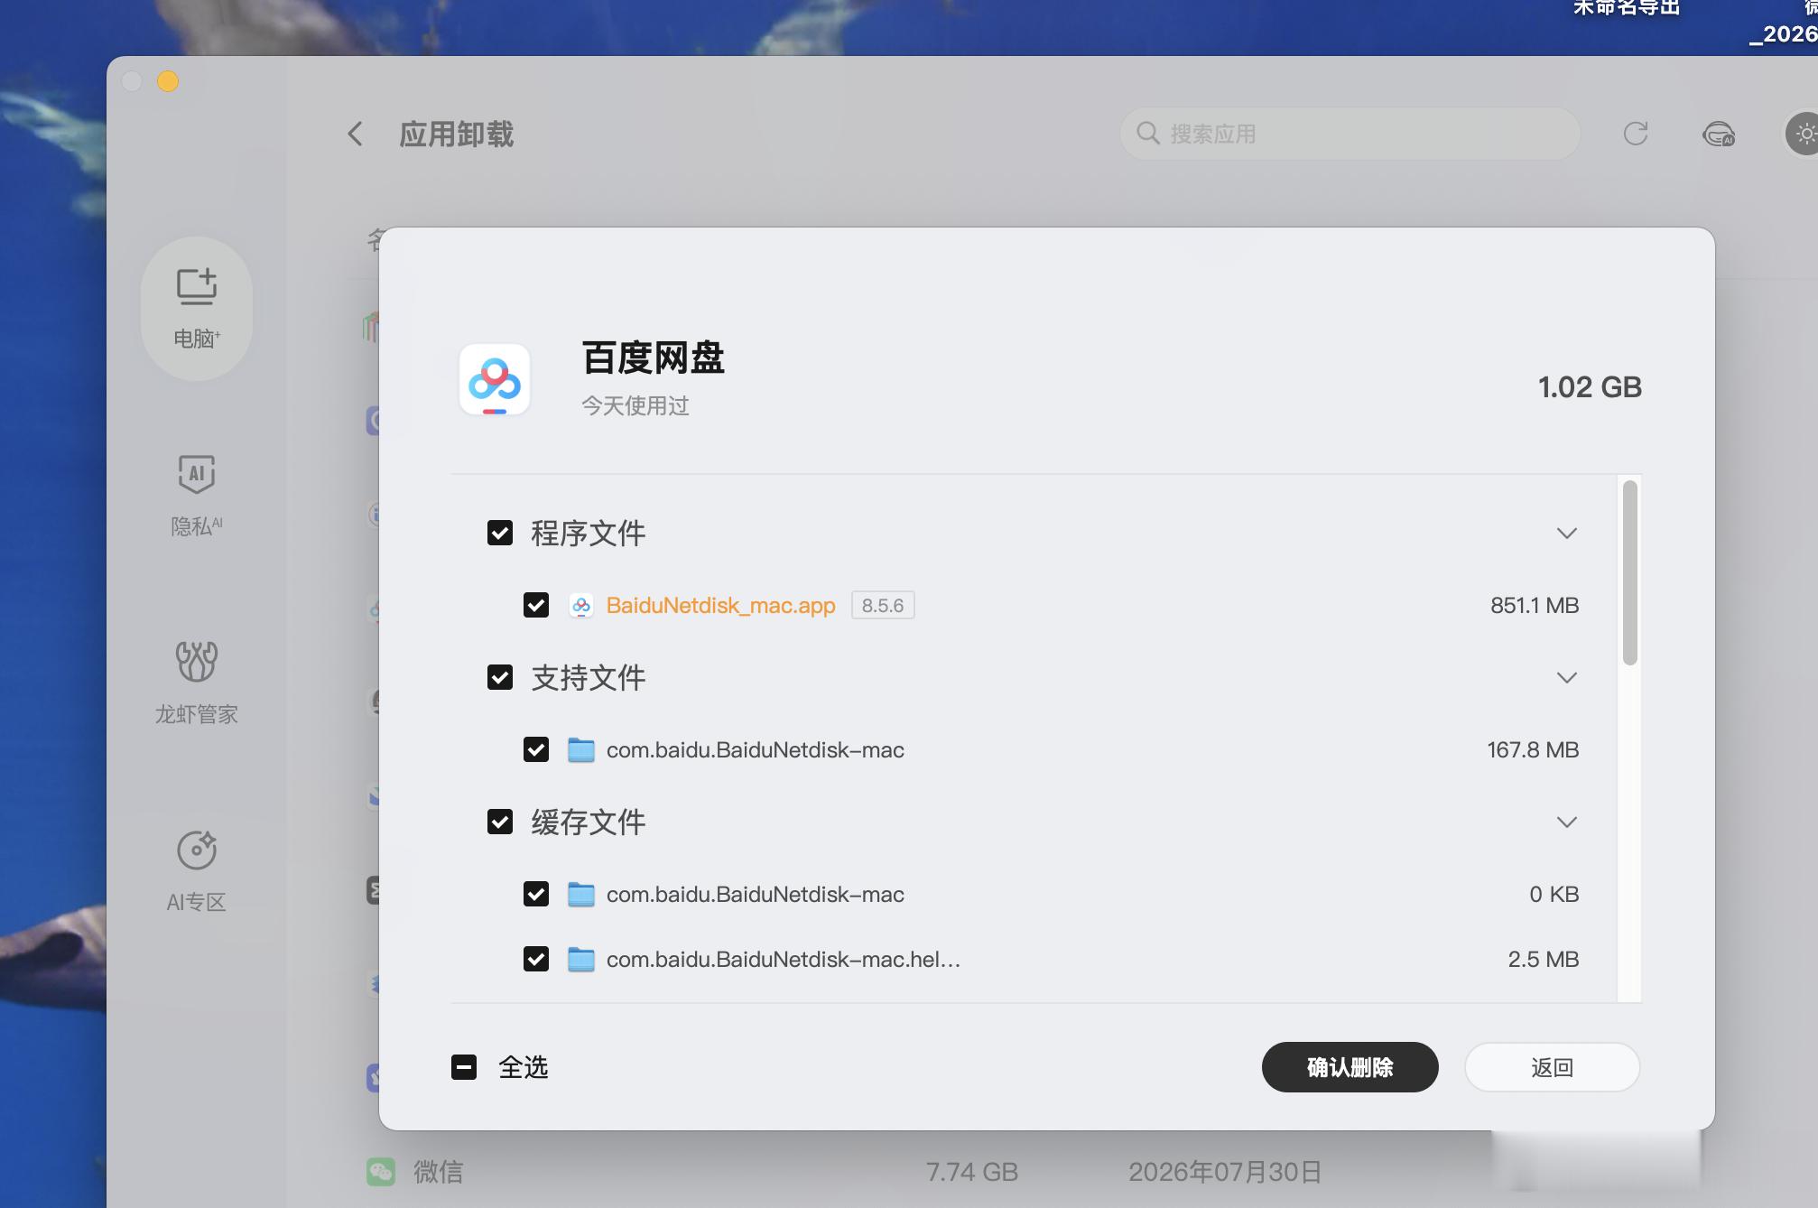
Task: Click folder icon of the 0 KB cache folder
Action: point(581,894)
